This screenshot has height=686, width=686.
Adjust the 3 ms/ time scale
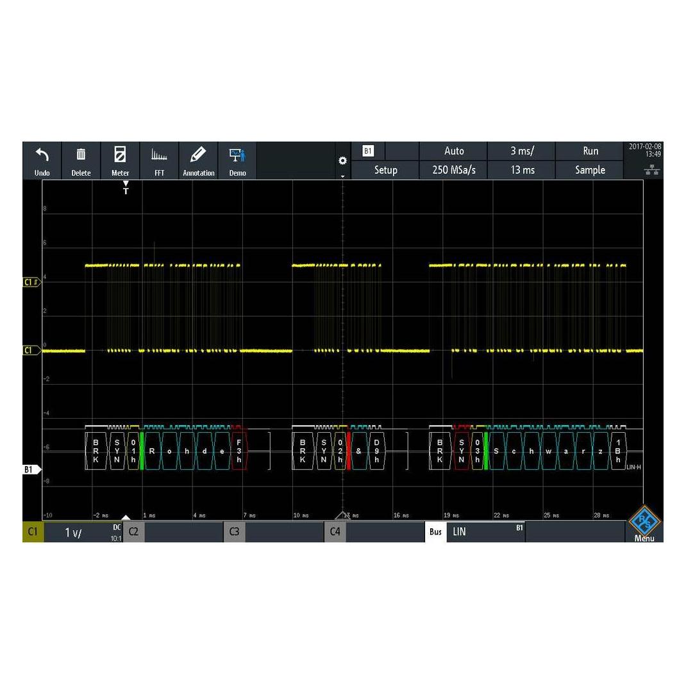point(521,151)
